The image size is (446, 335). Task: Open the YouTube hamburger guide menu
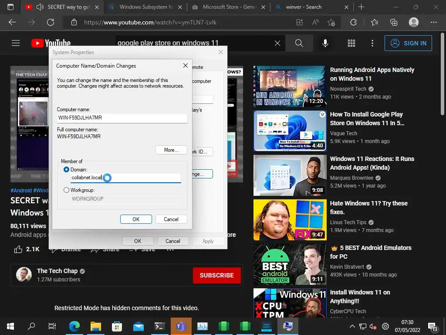coord(16,43)
